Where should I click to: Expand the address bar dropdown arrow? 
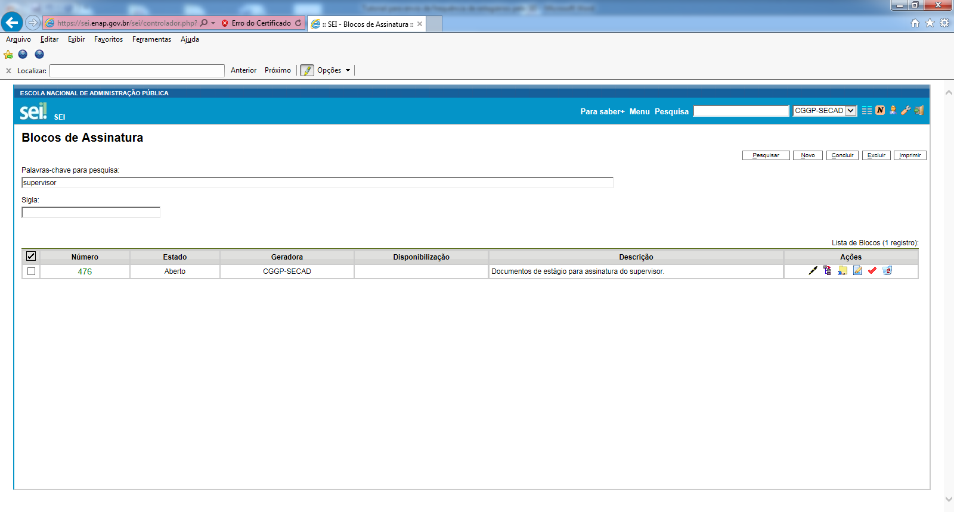coord(213,23)
